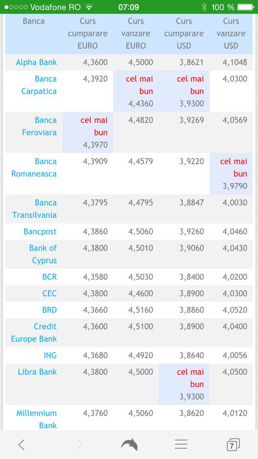This screenshot has width=258, height=459.
Task: Tap the battery indicator icon
Action: [x=246, y=7]
